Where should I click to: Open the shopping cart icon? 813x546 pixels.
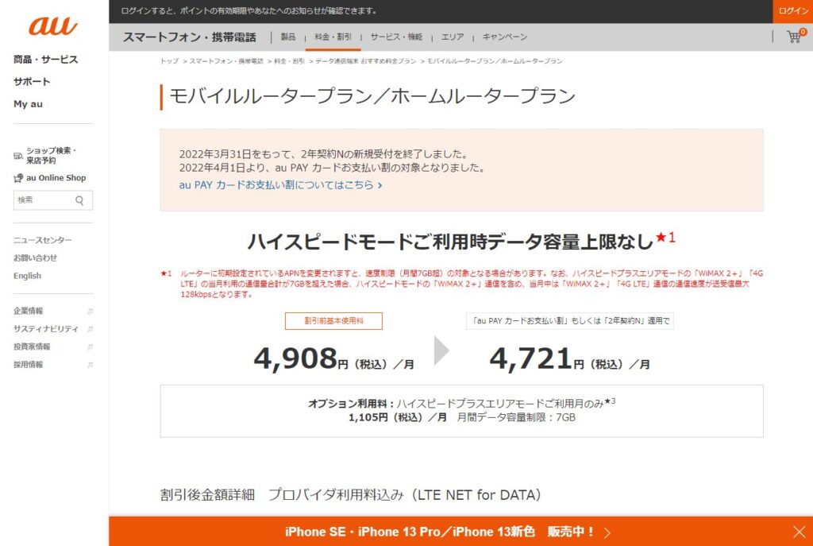tap(794, 37)
